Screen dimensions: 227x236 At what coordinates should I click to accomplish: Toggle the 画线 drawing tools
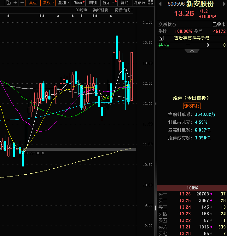point(93,3)
